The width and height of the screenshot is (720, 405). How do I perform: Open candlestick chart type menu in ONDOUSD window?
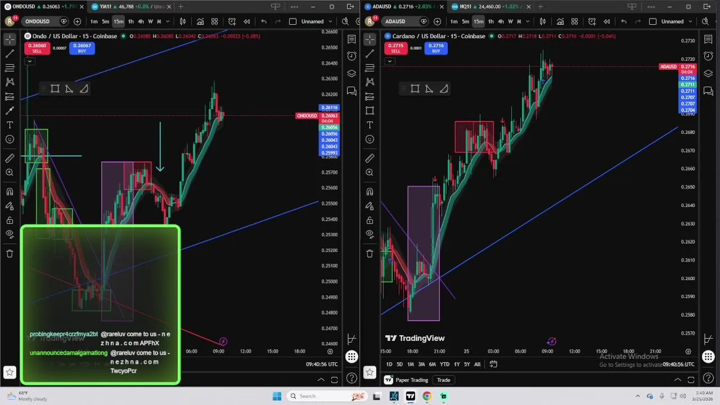(183, 21)
